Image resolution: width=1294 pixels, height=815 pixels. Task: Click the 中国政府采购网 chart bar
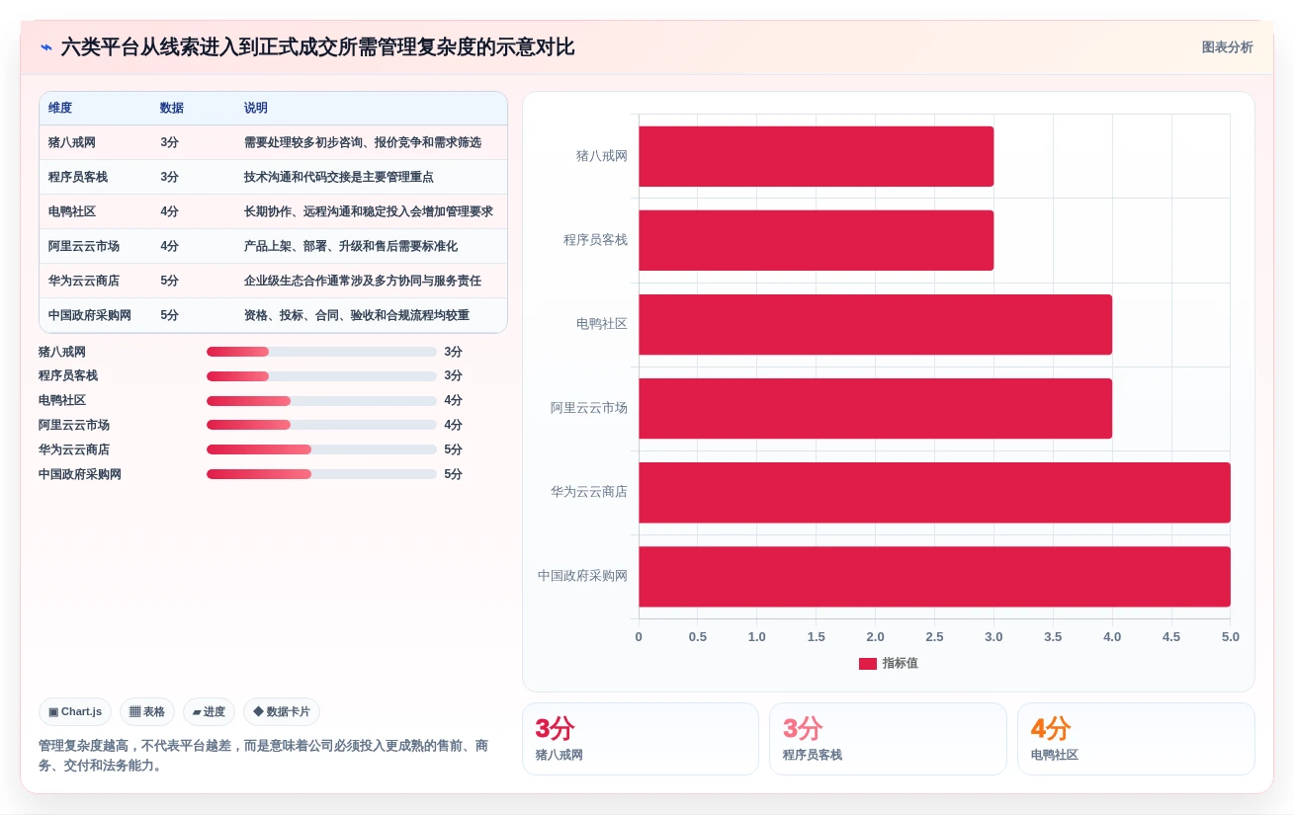(x=934, y=576)
